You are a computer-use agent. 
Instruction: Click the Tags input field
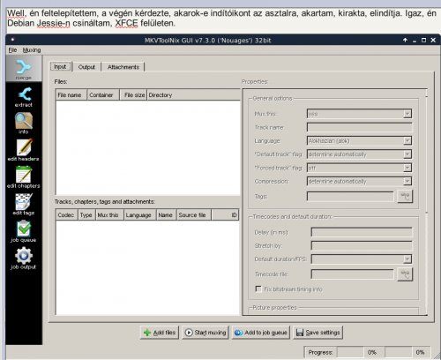350,196
